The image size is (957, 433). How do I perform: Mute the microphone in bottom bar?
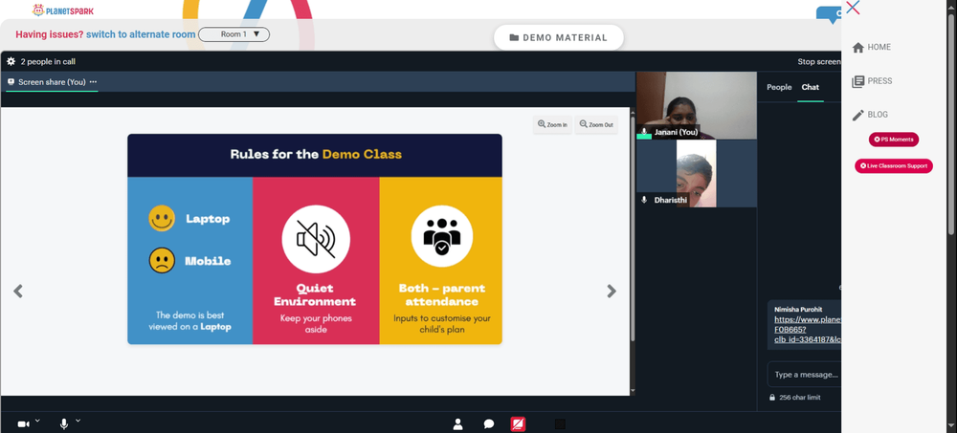tap(64, 423)
